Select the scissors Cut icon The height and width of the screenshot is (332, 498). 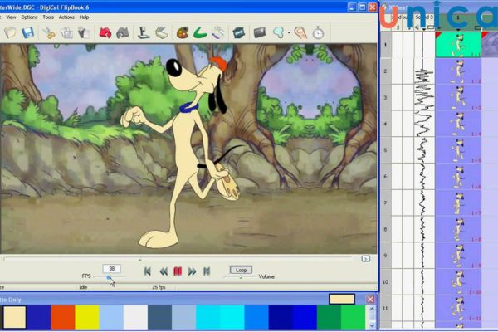click(x=49, y=33)
